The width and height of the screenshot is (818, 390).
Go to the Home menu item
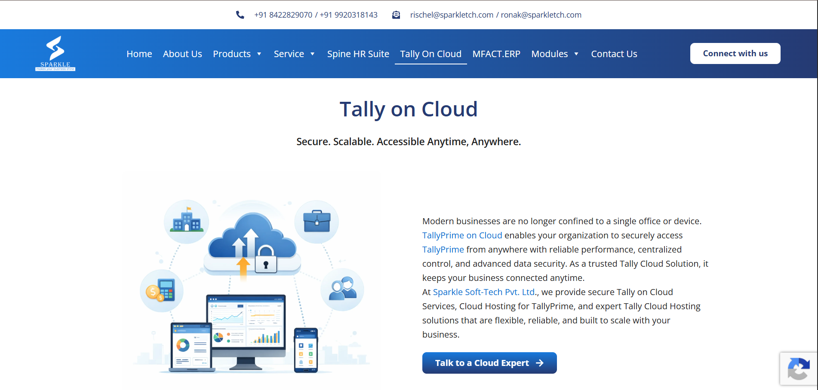pyautogui.click(x=139, y=54)
